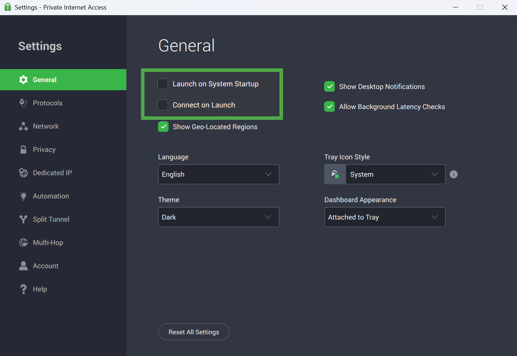The width and height of the screenshot is (517, 356).
Task: Click the Tray Icon Style label
Action: click(x=347, y=157)
